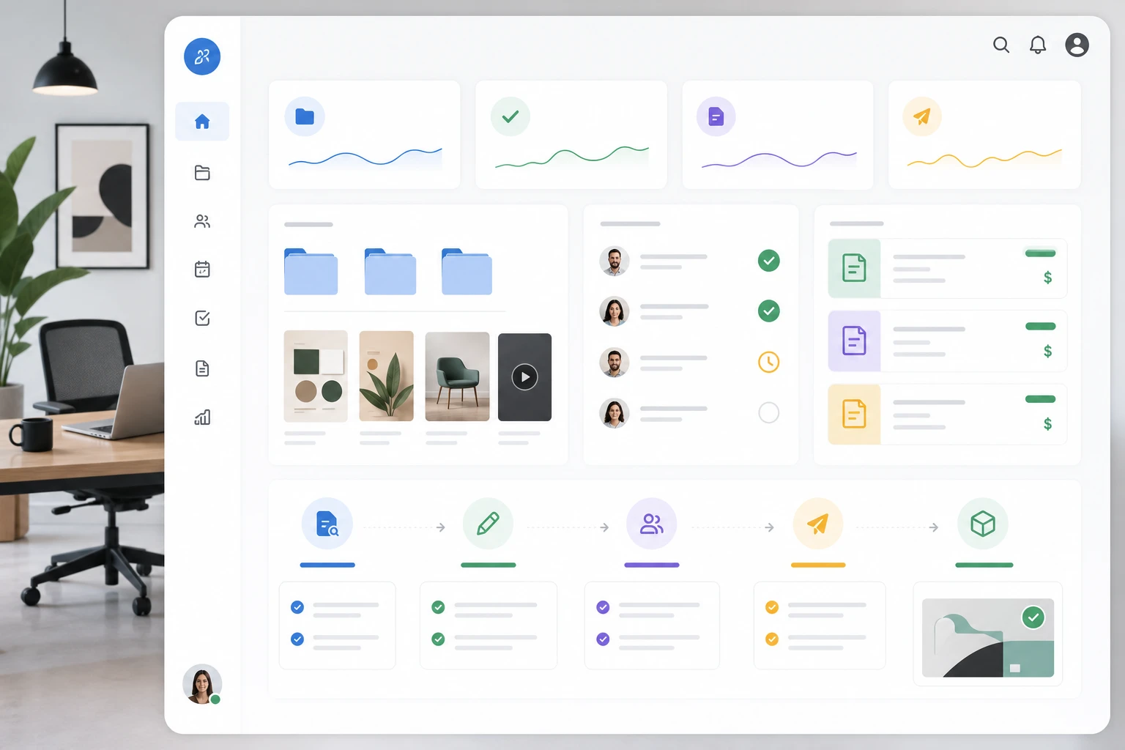Open the bar chart analytics icon in the sidebar
The image size is (1125, 750).
(202, 417)
